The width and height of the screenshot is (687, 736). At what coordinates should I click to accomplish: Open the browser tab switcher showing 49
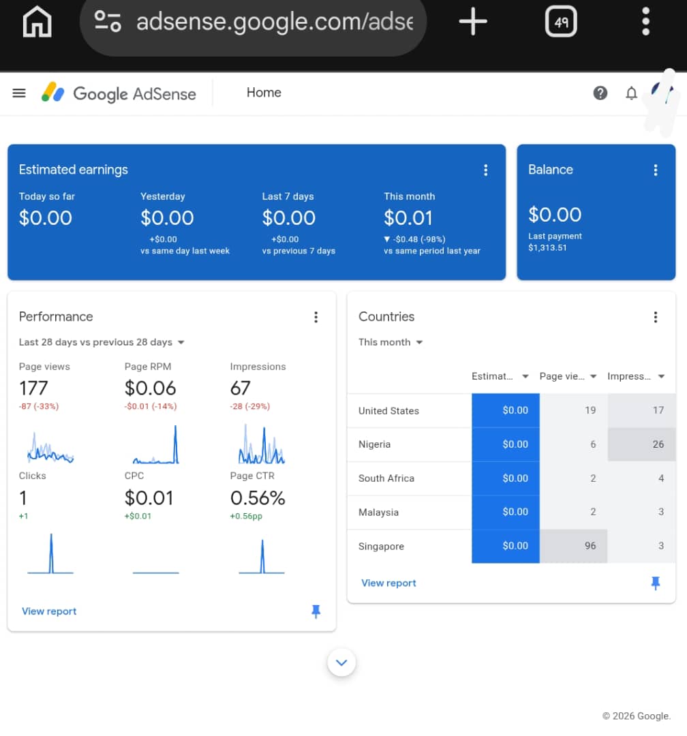[560, 21]
